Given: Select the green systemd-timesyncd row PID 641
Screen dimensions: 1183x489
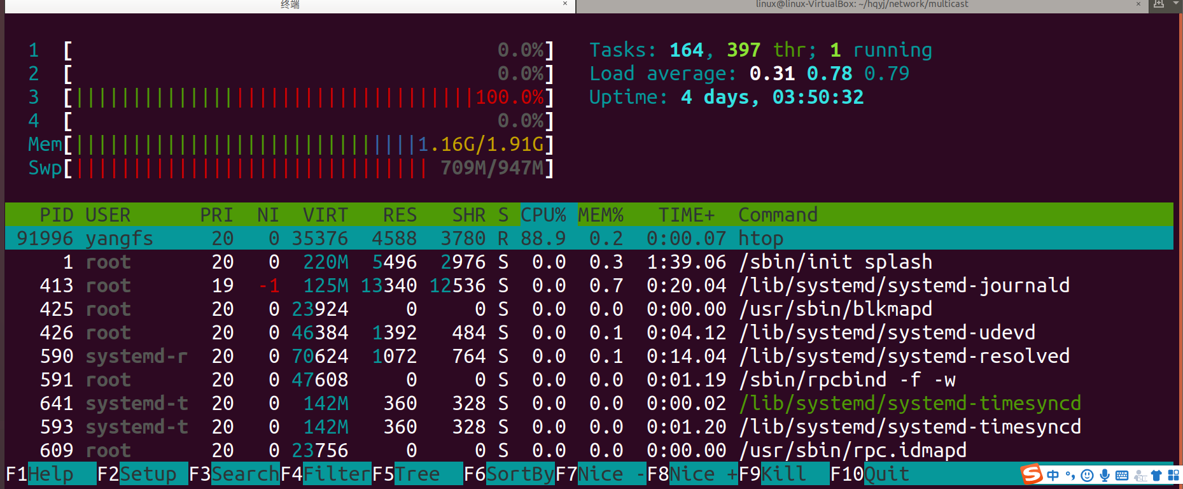Looking at the screenshot, I should tap(589, 404).
